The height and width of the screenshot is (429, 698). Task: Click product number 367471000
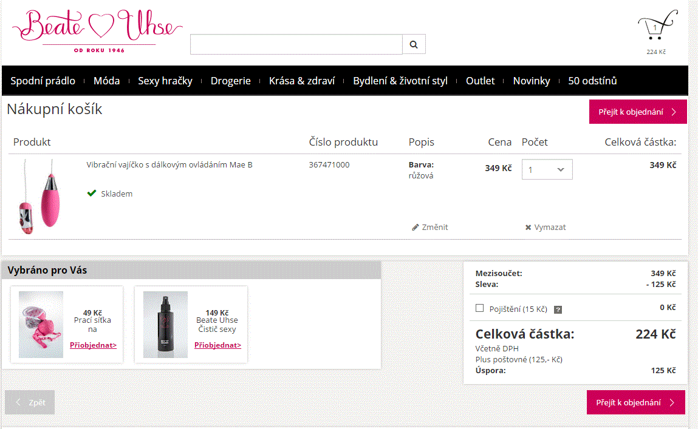pos(329,165)
